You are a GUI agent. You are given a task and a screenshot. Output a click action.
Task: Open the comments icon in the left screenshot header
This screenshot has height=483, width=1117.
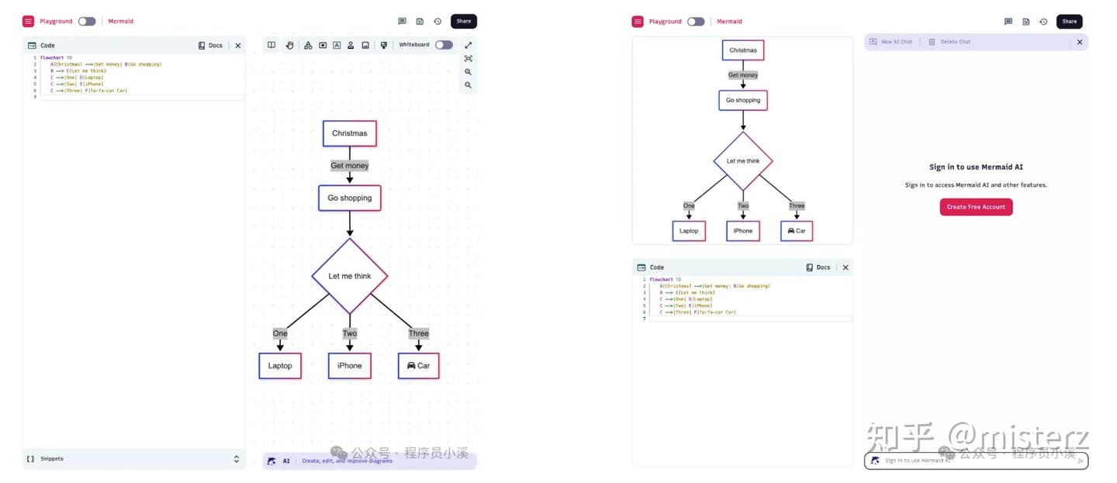click(402, 22)
